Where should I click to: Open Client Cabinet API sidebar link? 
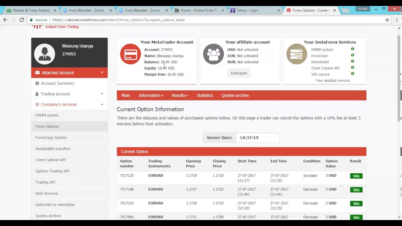pyautogui.click(x=51, y=160)
